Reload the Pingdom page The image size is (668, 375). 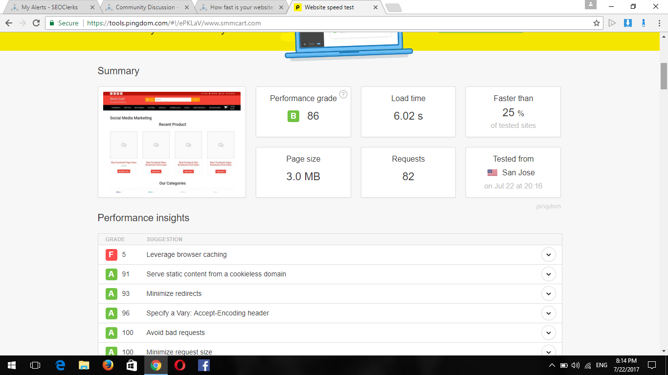(36, 23)
